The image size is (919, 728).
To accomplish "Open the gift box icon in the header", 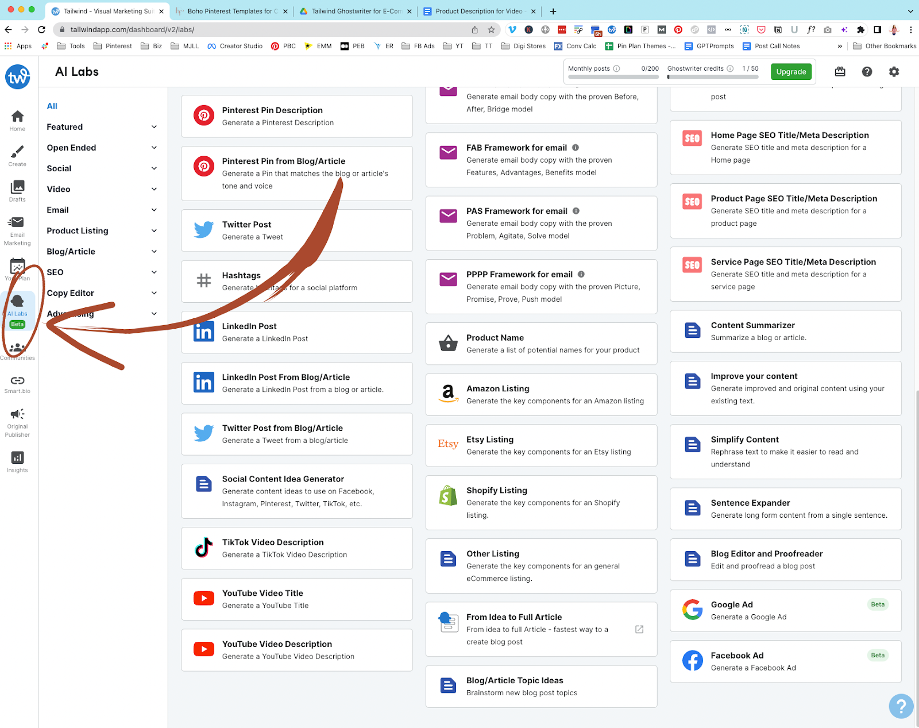I will pos(840,72).
